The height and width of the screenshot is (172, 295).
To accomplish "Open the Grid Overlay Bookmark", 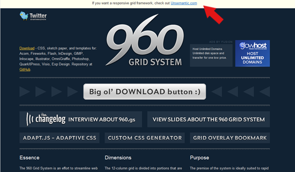I will click(x=230, y=138).
